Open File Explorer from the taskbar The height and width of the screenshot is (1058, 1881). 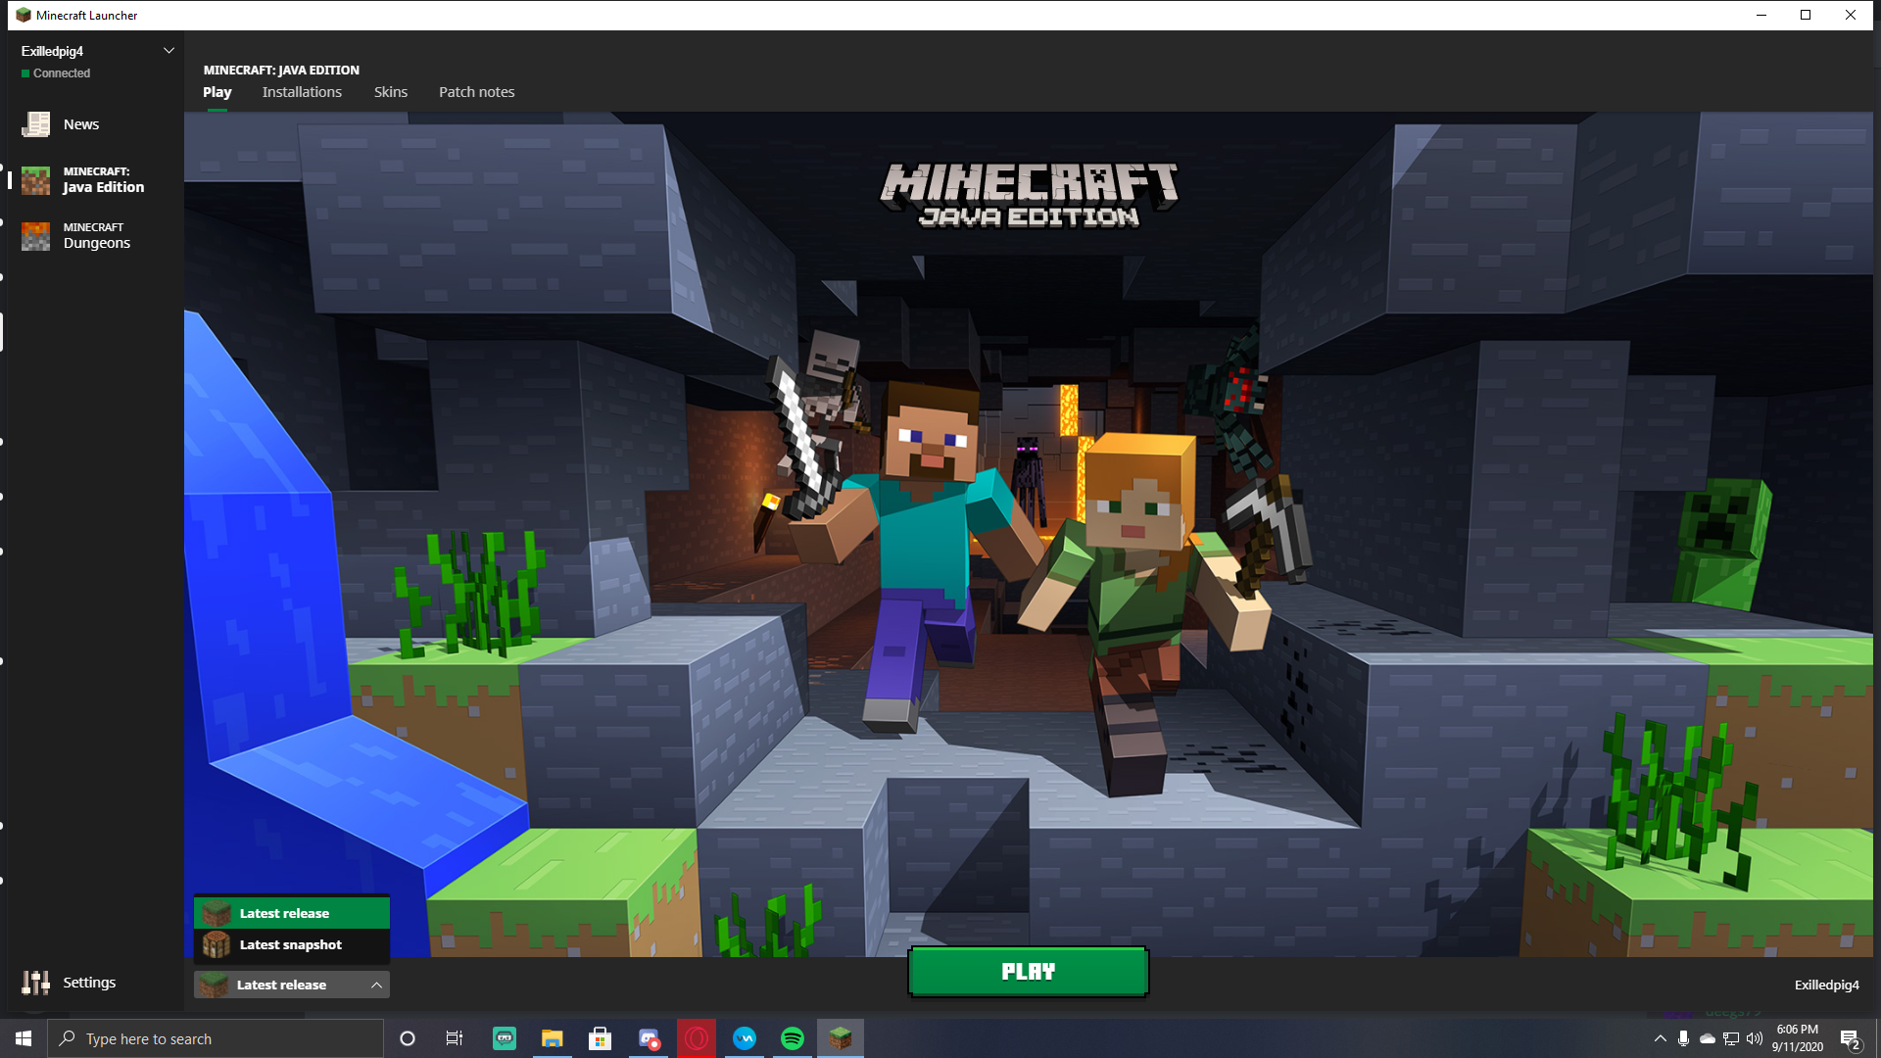click(553, 1038)
